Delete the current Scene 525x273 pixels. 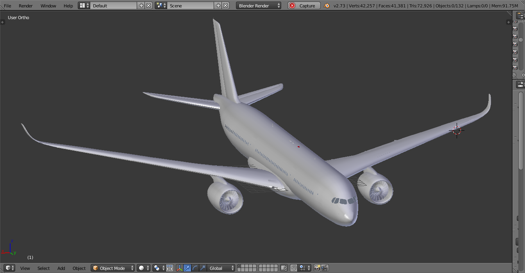(226, 5)
